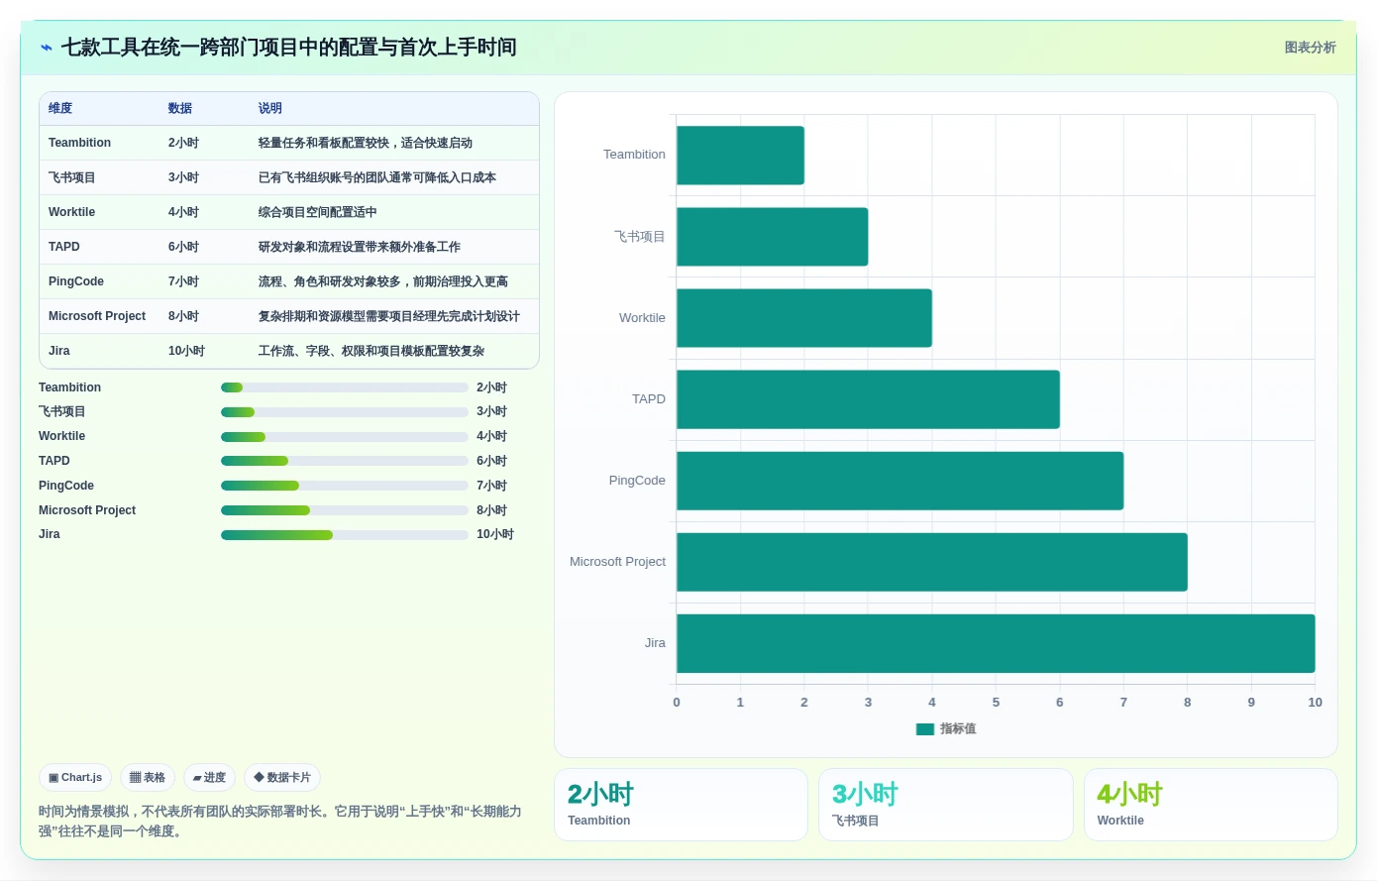The height and width of the screenshot is (881, 1377).
Task: Click the 图表分析 label in header
Action: (1310, 48)
